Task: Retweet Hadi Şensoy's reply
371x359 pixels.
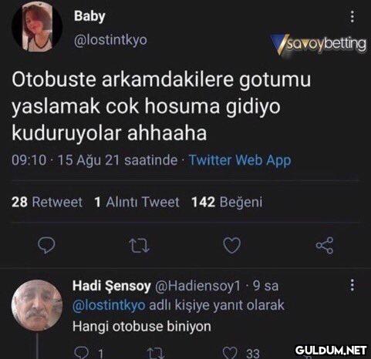Action: (x=155, y=353)
